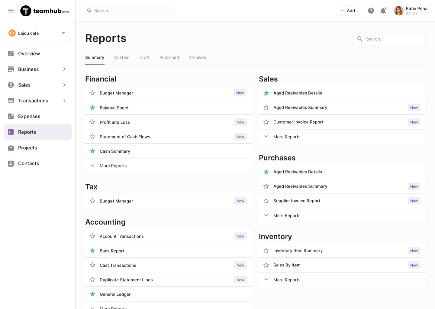Star the Profit and Loss report
The height and width of the screenshot is (309, 435).
click(92, 122)
